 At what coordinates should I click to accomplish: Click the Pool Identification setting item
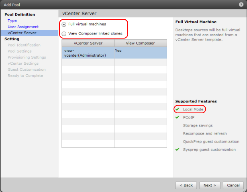[x=24, y=45]
